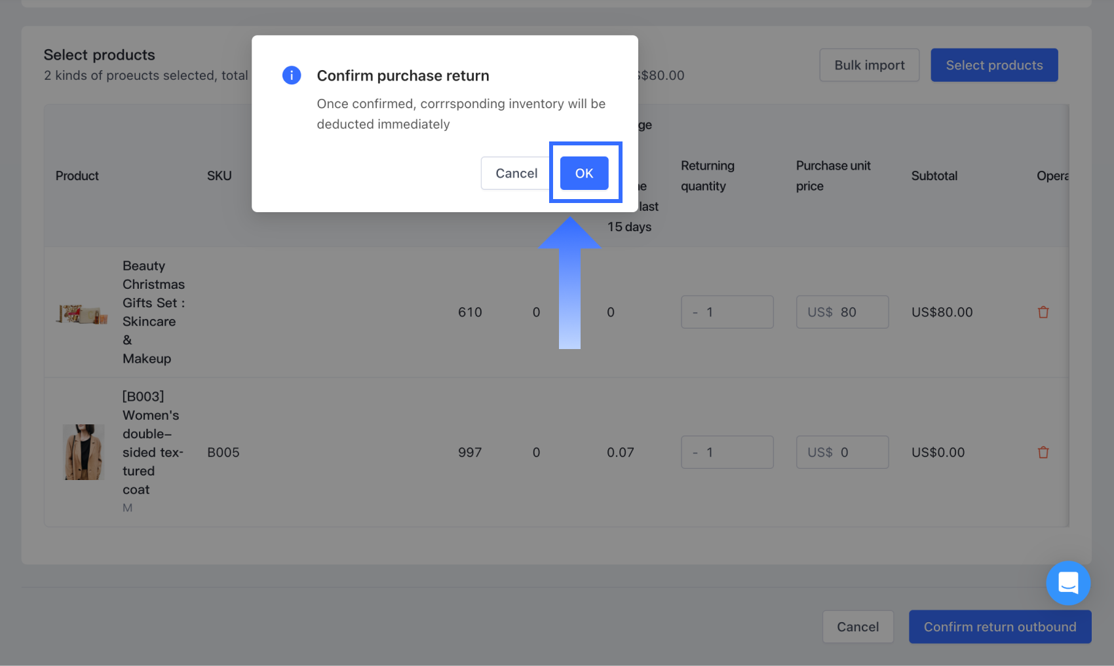Viewport: 1114px width, 666px height.
Task: Click the Subtotal column header
Action: point(934,176)
